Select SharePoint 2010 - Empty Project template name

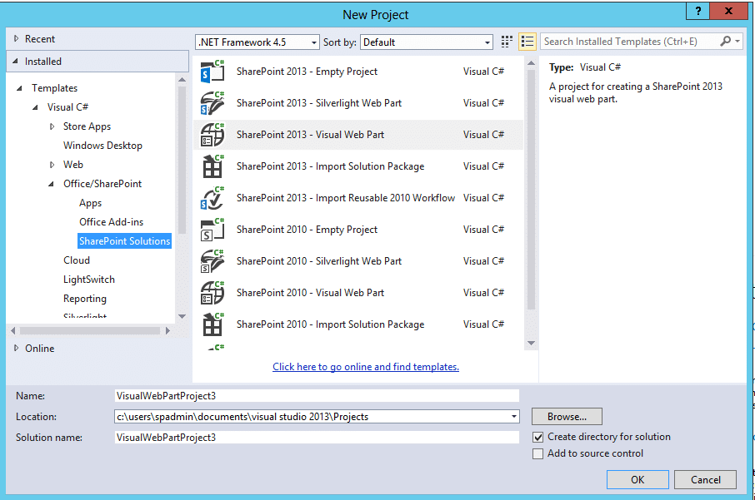307,230
